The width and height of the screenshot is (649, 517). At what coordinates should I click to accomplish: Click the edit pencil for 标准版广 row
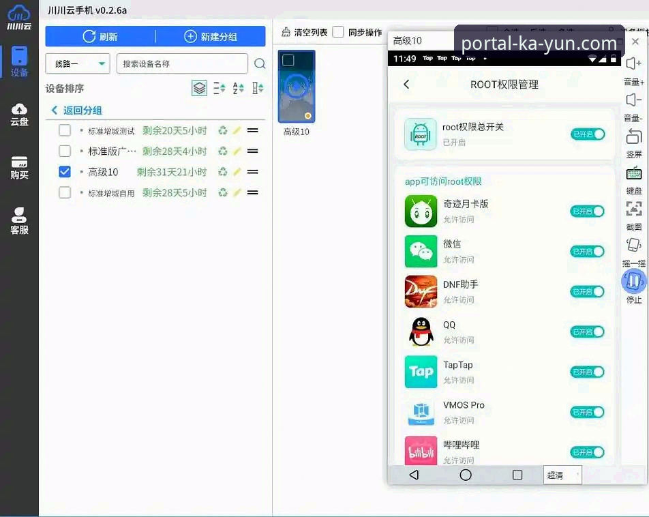pos(237,151)
